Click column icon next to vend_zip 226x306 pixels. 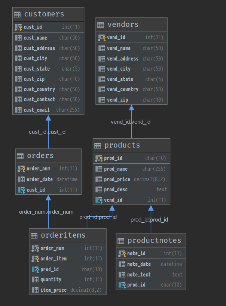tap(102, 100)
